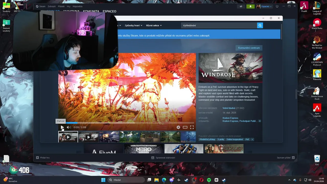Open Steam announcements megaphone icon
The width and height of the screenshot is (327, 184).
coord(241,6)
